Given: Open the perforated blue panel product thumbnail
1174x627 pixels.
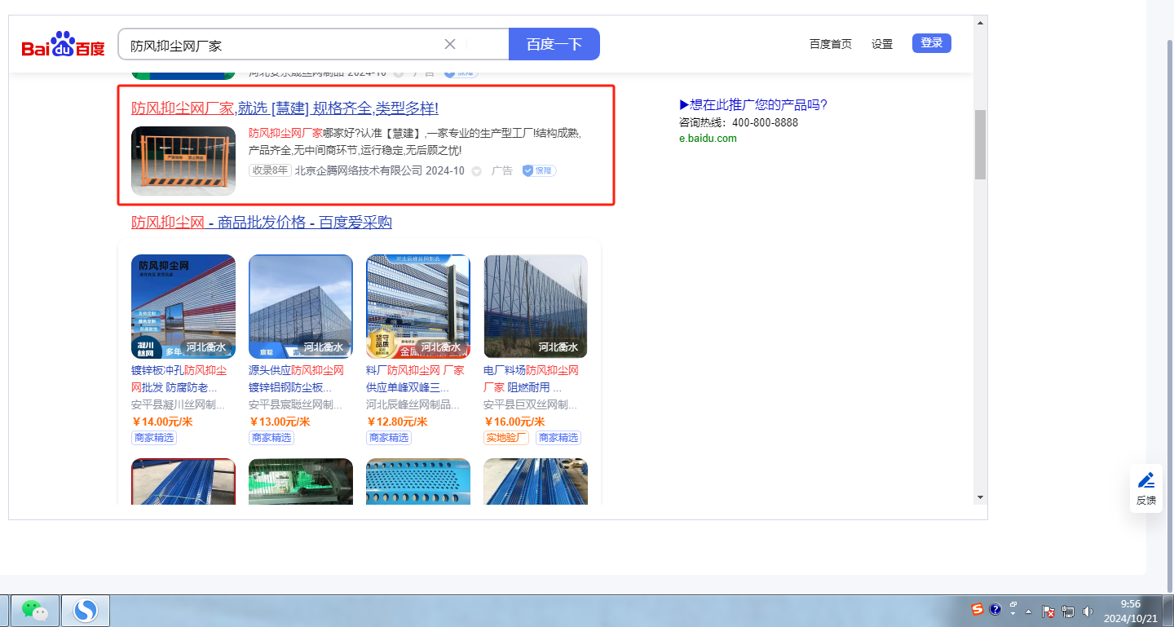Looking at the screenshot, I should [x=418, y=481].
